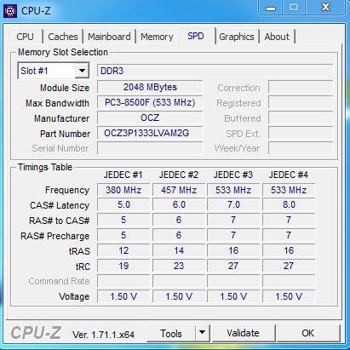Viewport: 350px width, 350px height.
Task: Click the empty Serial Number field
Action: [x=150, y=148]
